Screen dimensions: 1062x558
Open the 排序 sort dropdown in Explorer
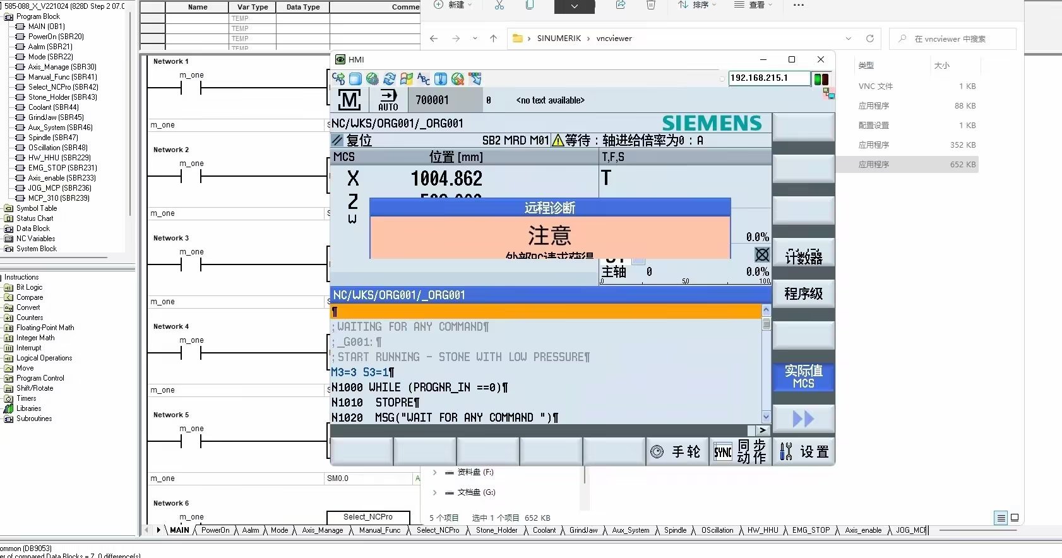click(698, 5)
